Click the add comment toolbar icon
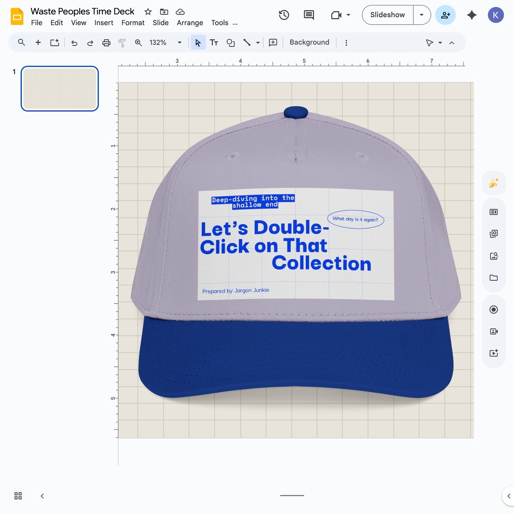 [x=273, y=43]
